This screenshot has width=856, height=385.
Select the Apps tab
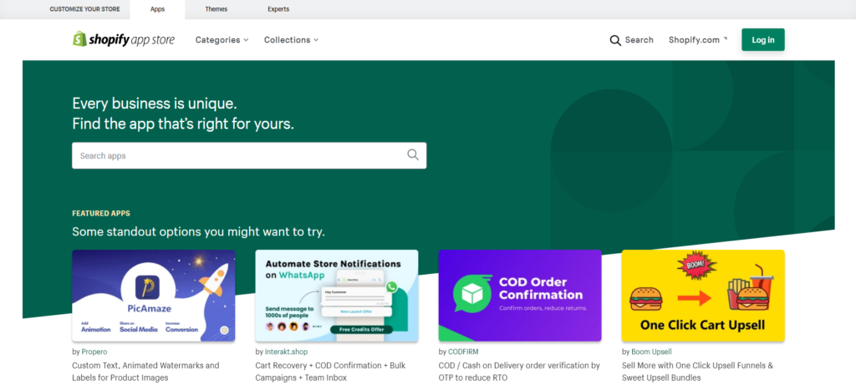tap(158, 9)
